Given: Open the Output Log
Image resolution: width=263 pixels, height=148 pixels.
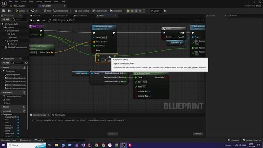Looking at the screenshot, I should [x=25, y=140].
